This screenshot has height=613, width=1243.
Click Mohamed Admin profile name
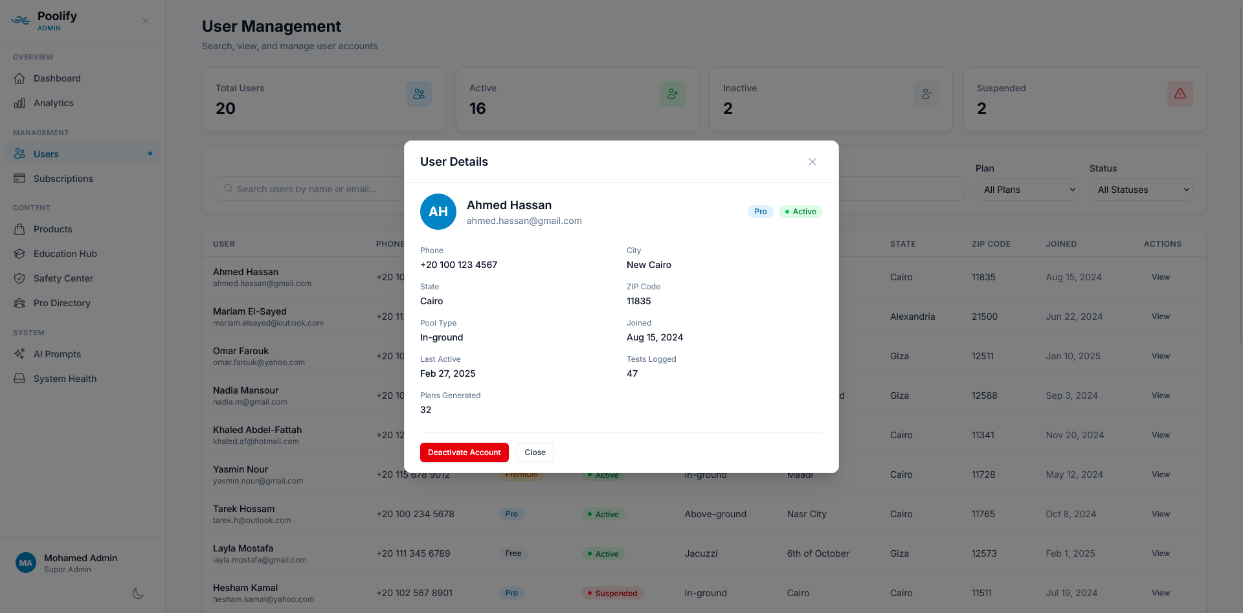80,558
